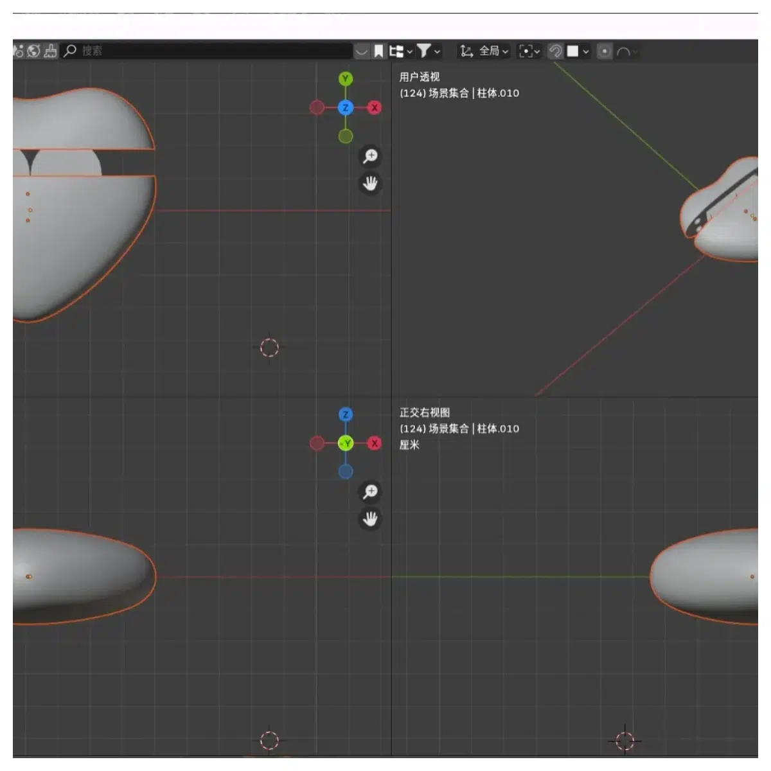Open the proportional falloff curve dropdown

pos(626,51)
